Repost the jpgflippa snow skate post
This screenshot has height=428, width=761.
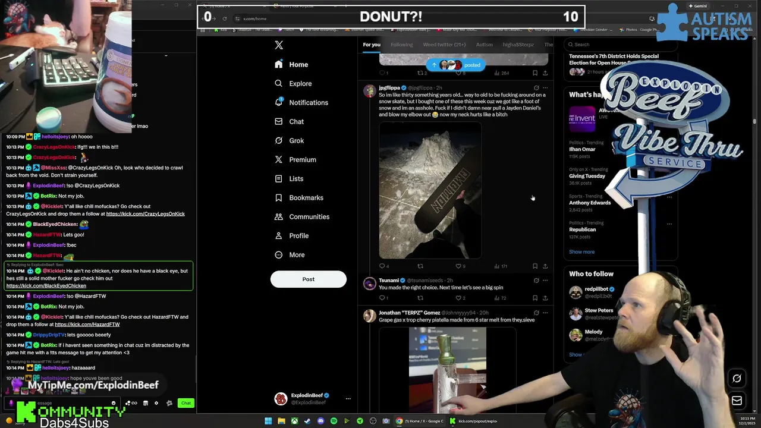point(420,266)
